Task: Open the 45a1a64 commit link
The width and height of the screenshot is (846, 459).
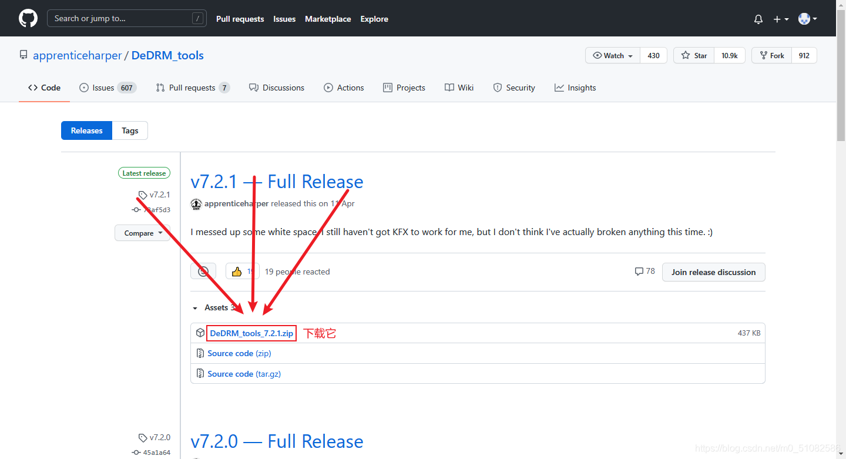Action: (x=152, y=453)
